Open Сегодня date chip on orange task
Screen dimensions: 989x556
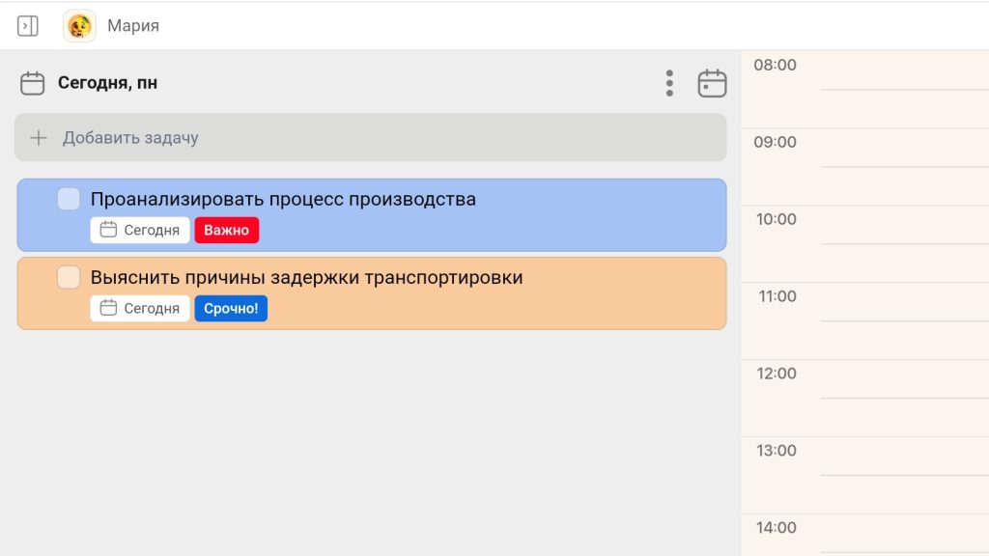click(140, 308)
